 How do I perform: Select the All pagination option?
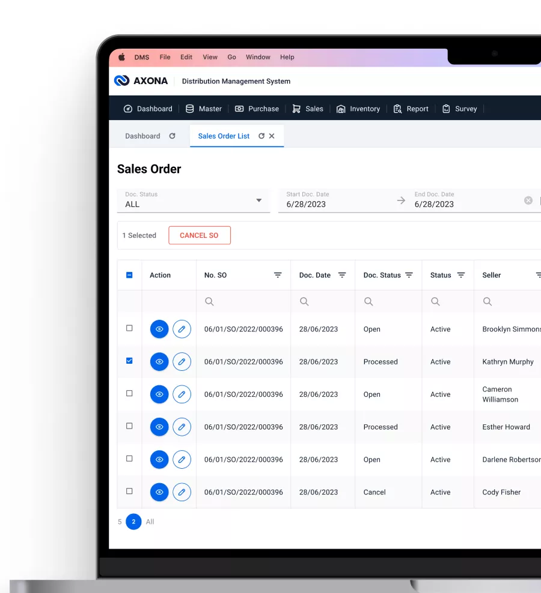150,522
